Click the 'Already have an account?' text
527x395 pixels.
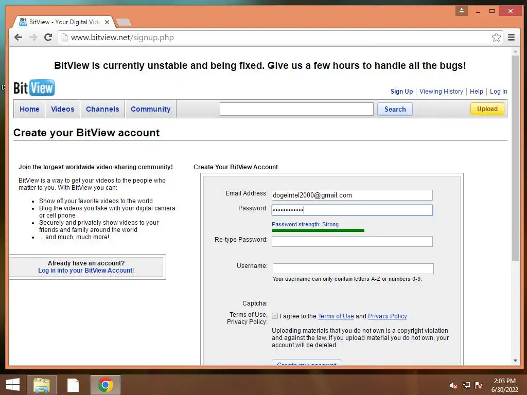coord(86,263)
